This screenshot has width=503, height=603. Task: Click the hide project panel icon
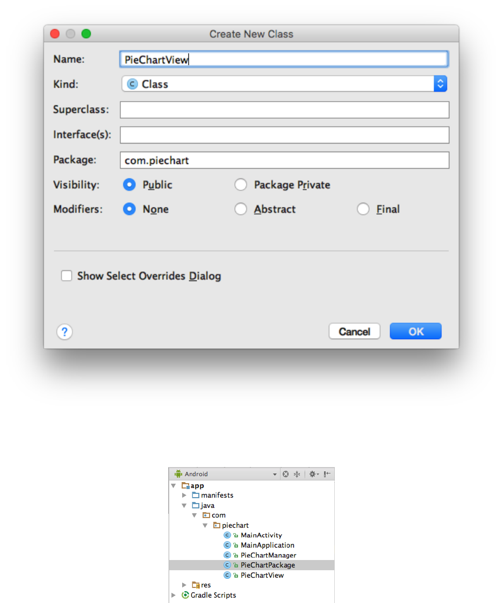click(x=327, y=474)
